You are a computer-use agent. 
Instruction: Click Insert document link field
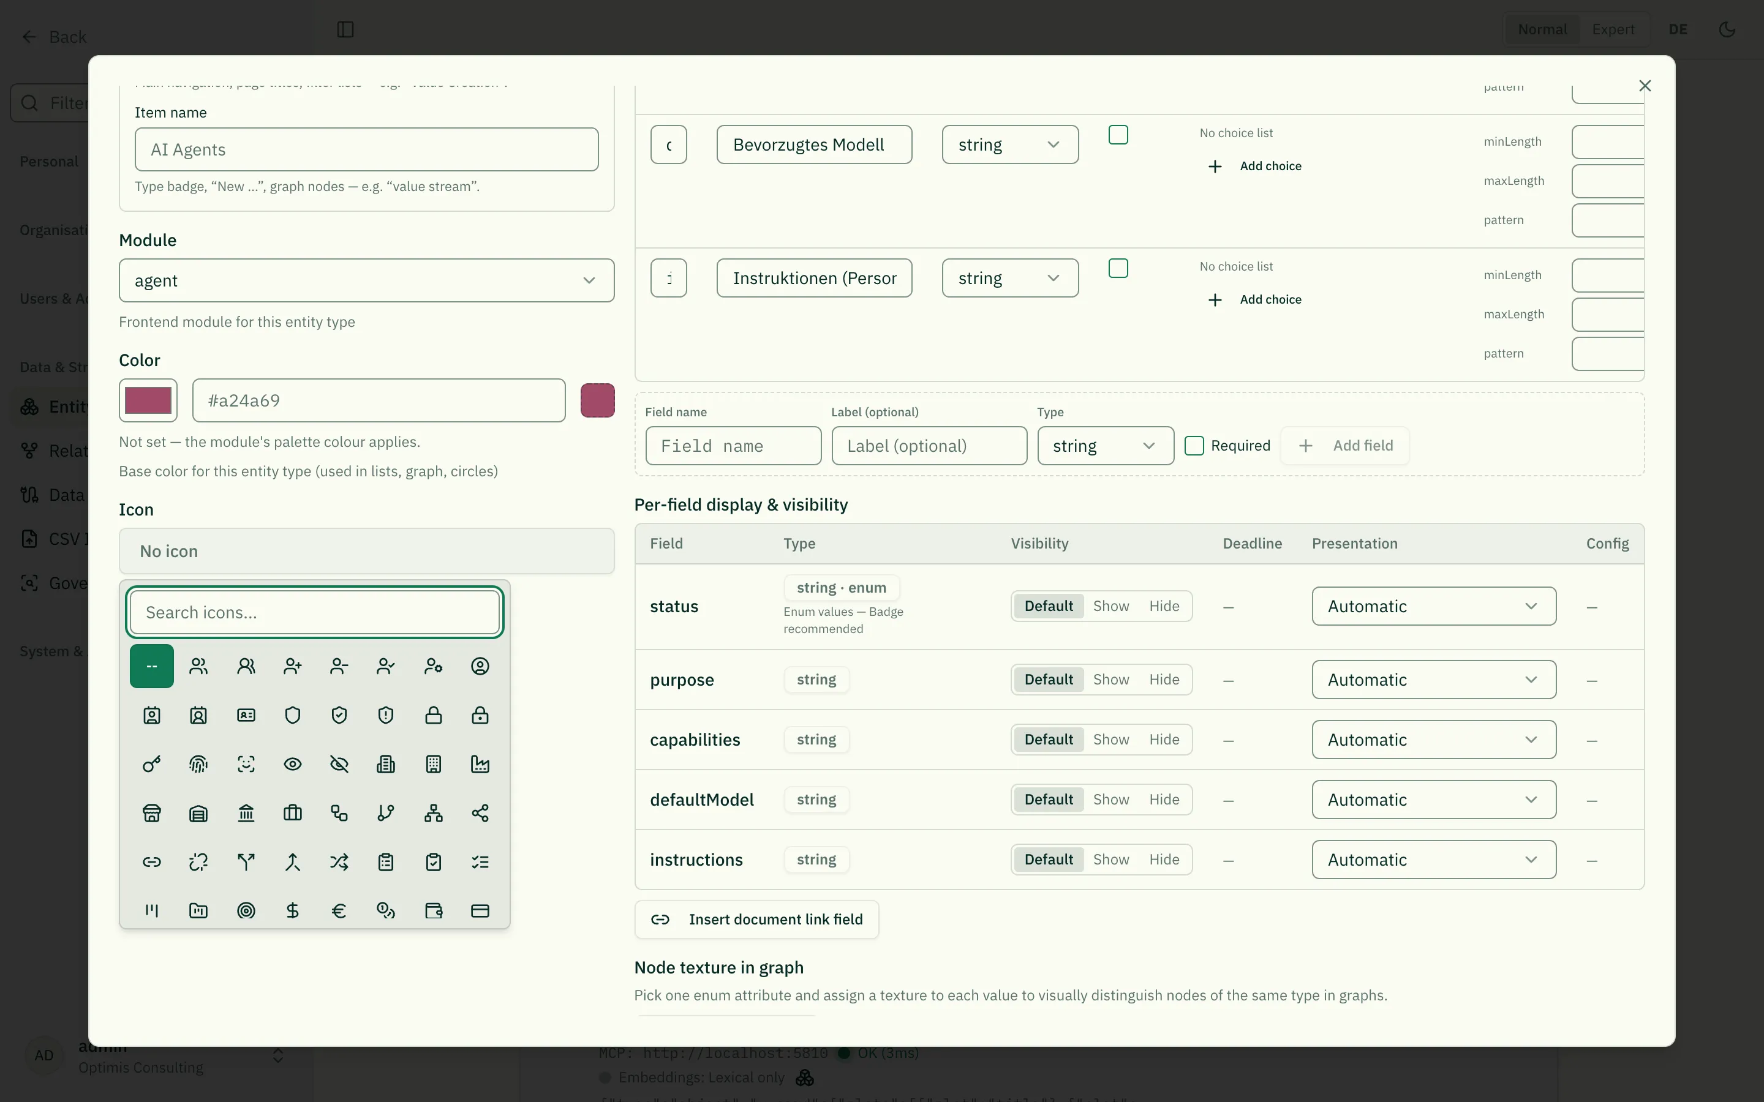coord(756,919)
